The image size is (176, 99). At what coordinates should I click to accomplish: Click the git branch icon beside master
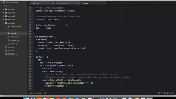tap(168, 93)
